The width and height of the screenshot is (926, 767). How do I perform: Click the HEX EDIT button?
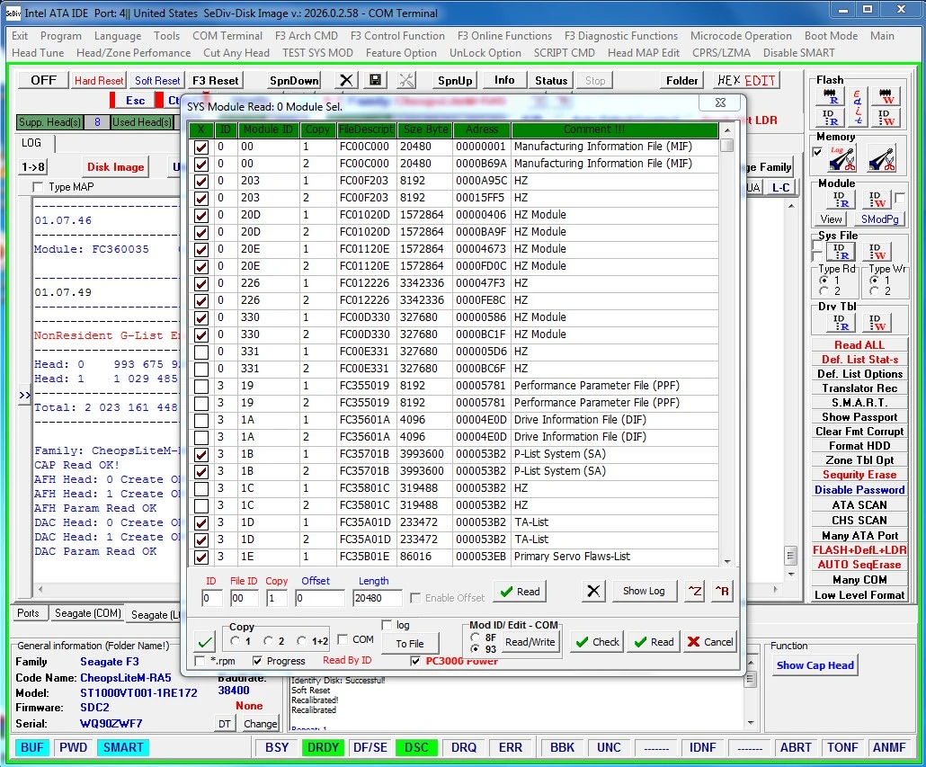pos(747,80)
